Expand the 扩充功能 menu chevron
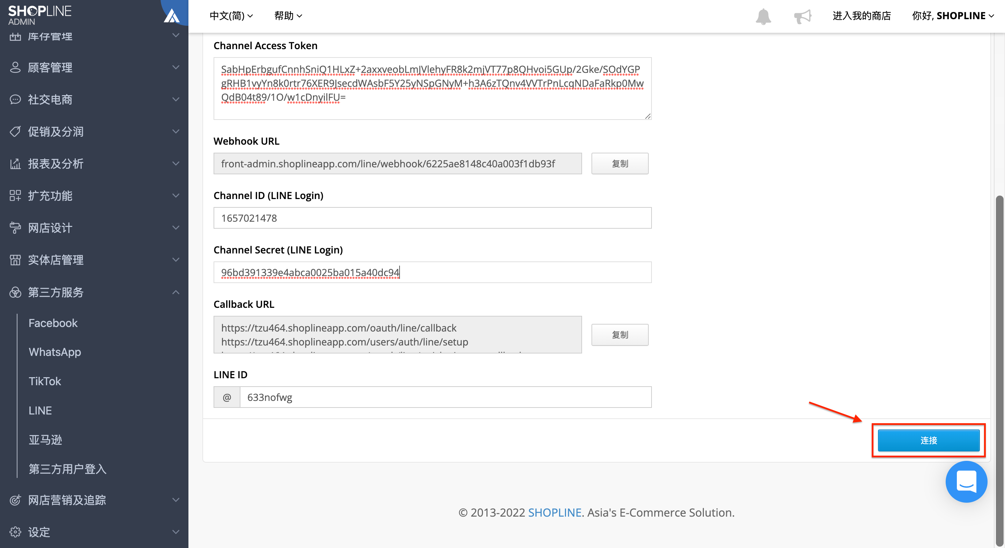Viewport: 1005px width, 548px height. point(176,196)
